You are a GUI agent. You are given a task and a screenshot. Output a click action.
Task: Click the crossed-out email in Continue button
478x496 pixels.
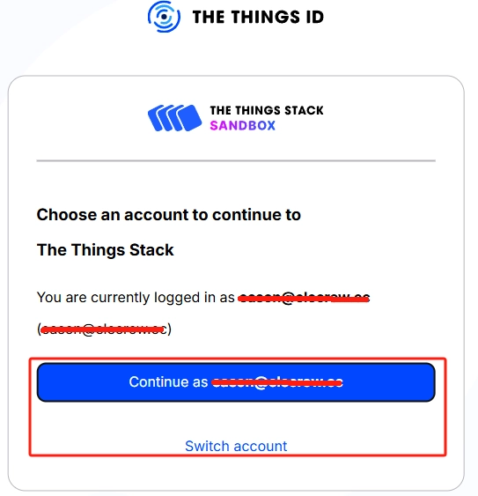(277, 382)
